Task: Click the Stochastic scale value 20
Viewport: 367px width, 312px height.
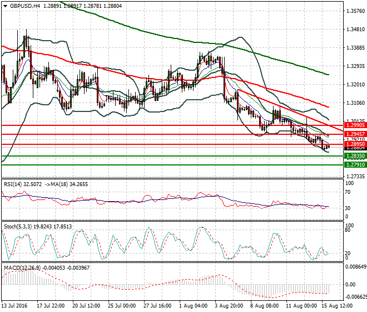Action: [x=348, y=253]
